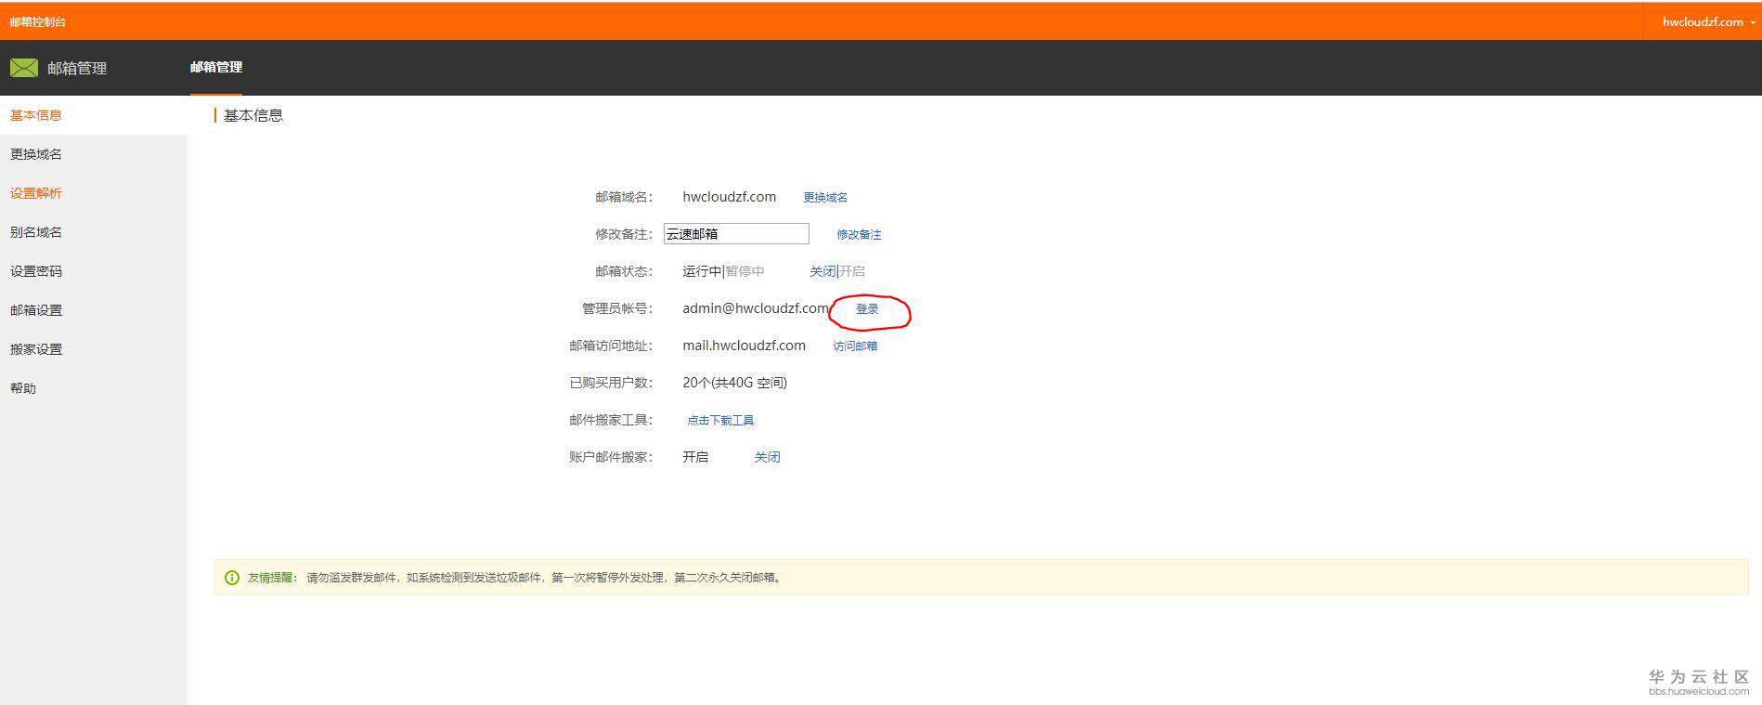The height and width of the screenshot is (705, 1762).
Task: Click the 运行中 status text
Action: pos(702,271)
